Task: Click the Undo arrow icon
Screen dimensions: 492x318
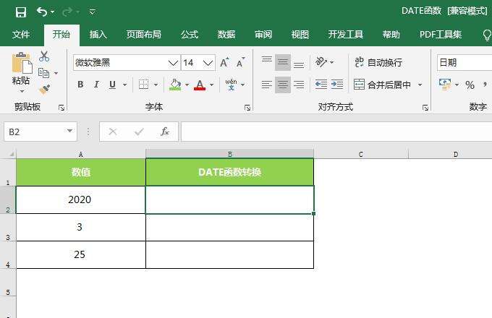Action: (x=42, y=12)
